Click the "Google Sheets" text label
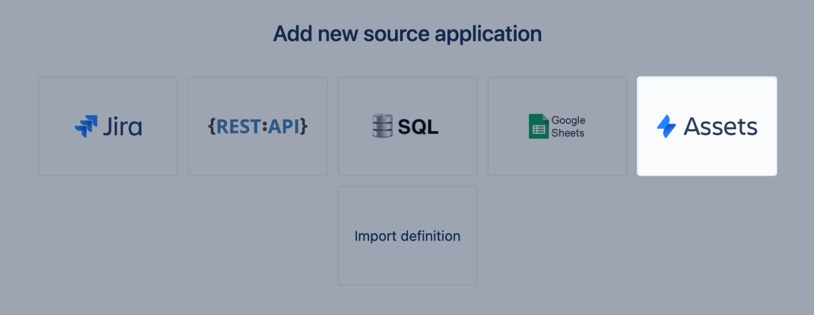 click(x=568, y=126)
